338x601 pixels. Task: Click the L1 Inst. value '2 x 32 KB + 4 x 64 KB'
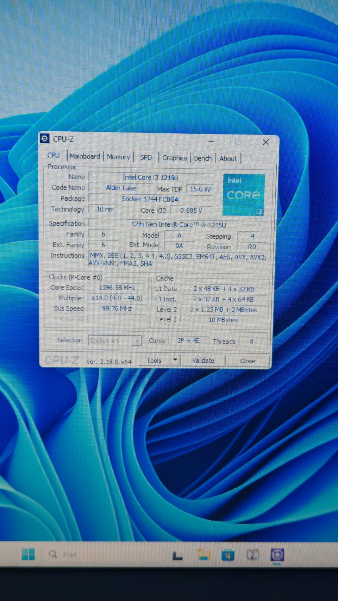click(x=224, y=299)
